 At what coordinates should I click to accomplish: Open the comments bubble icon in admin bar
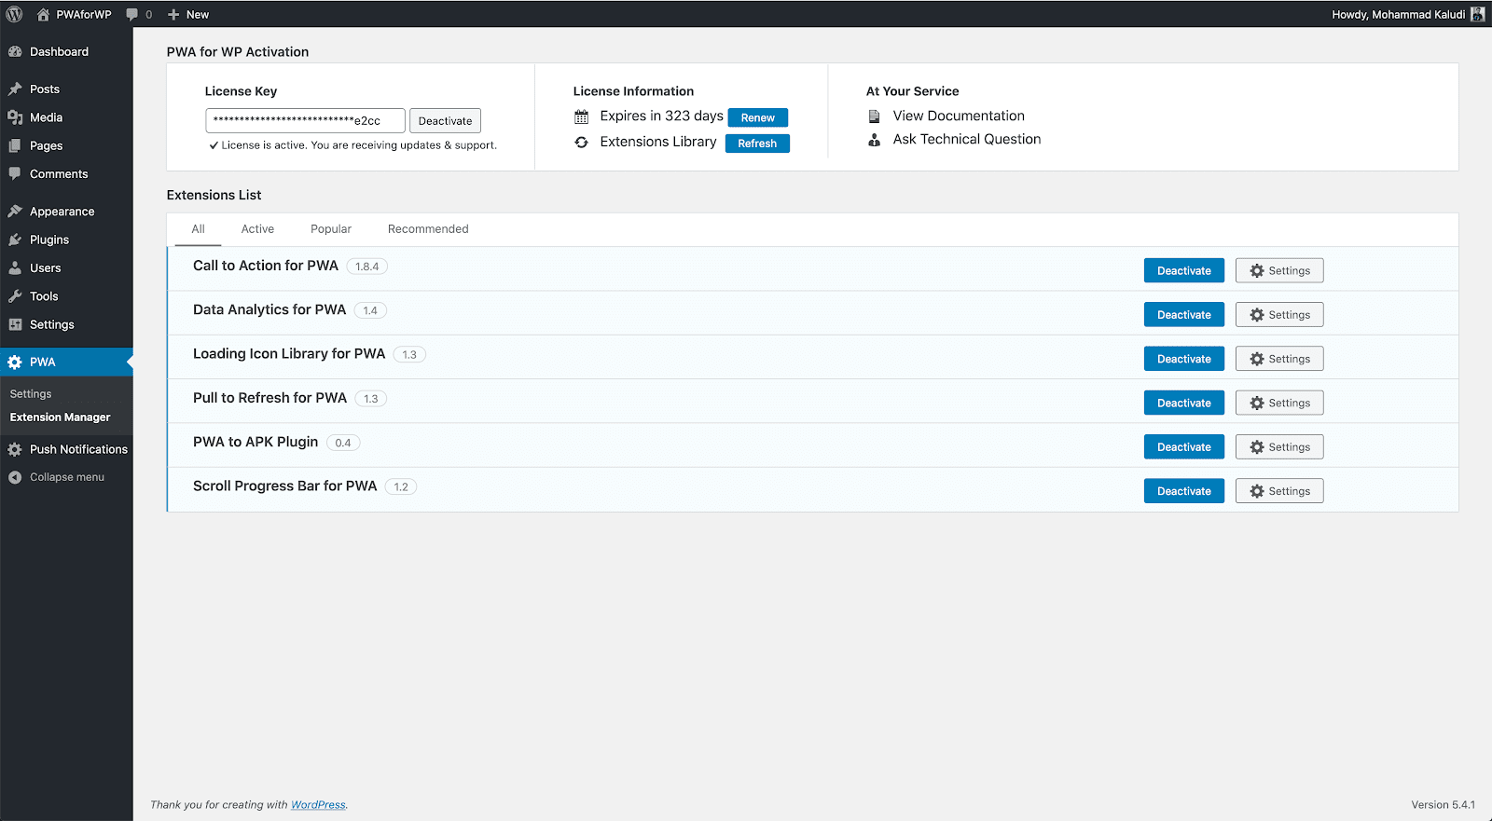tap(132, 14)
